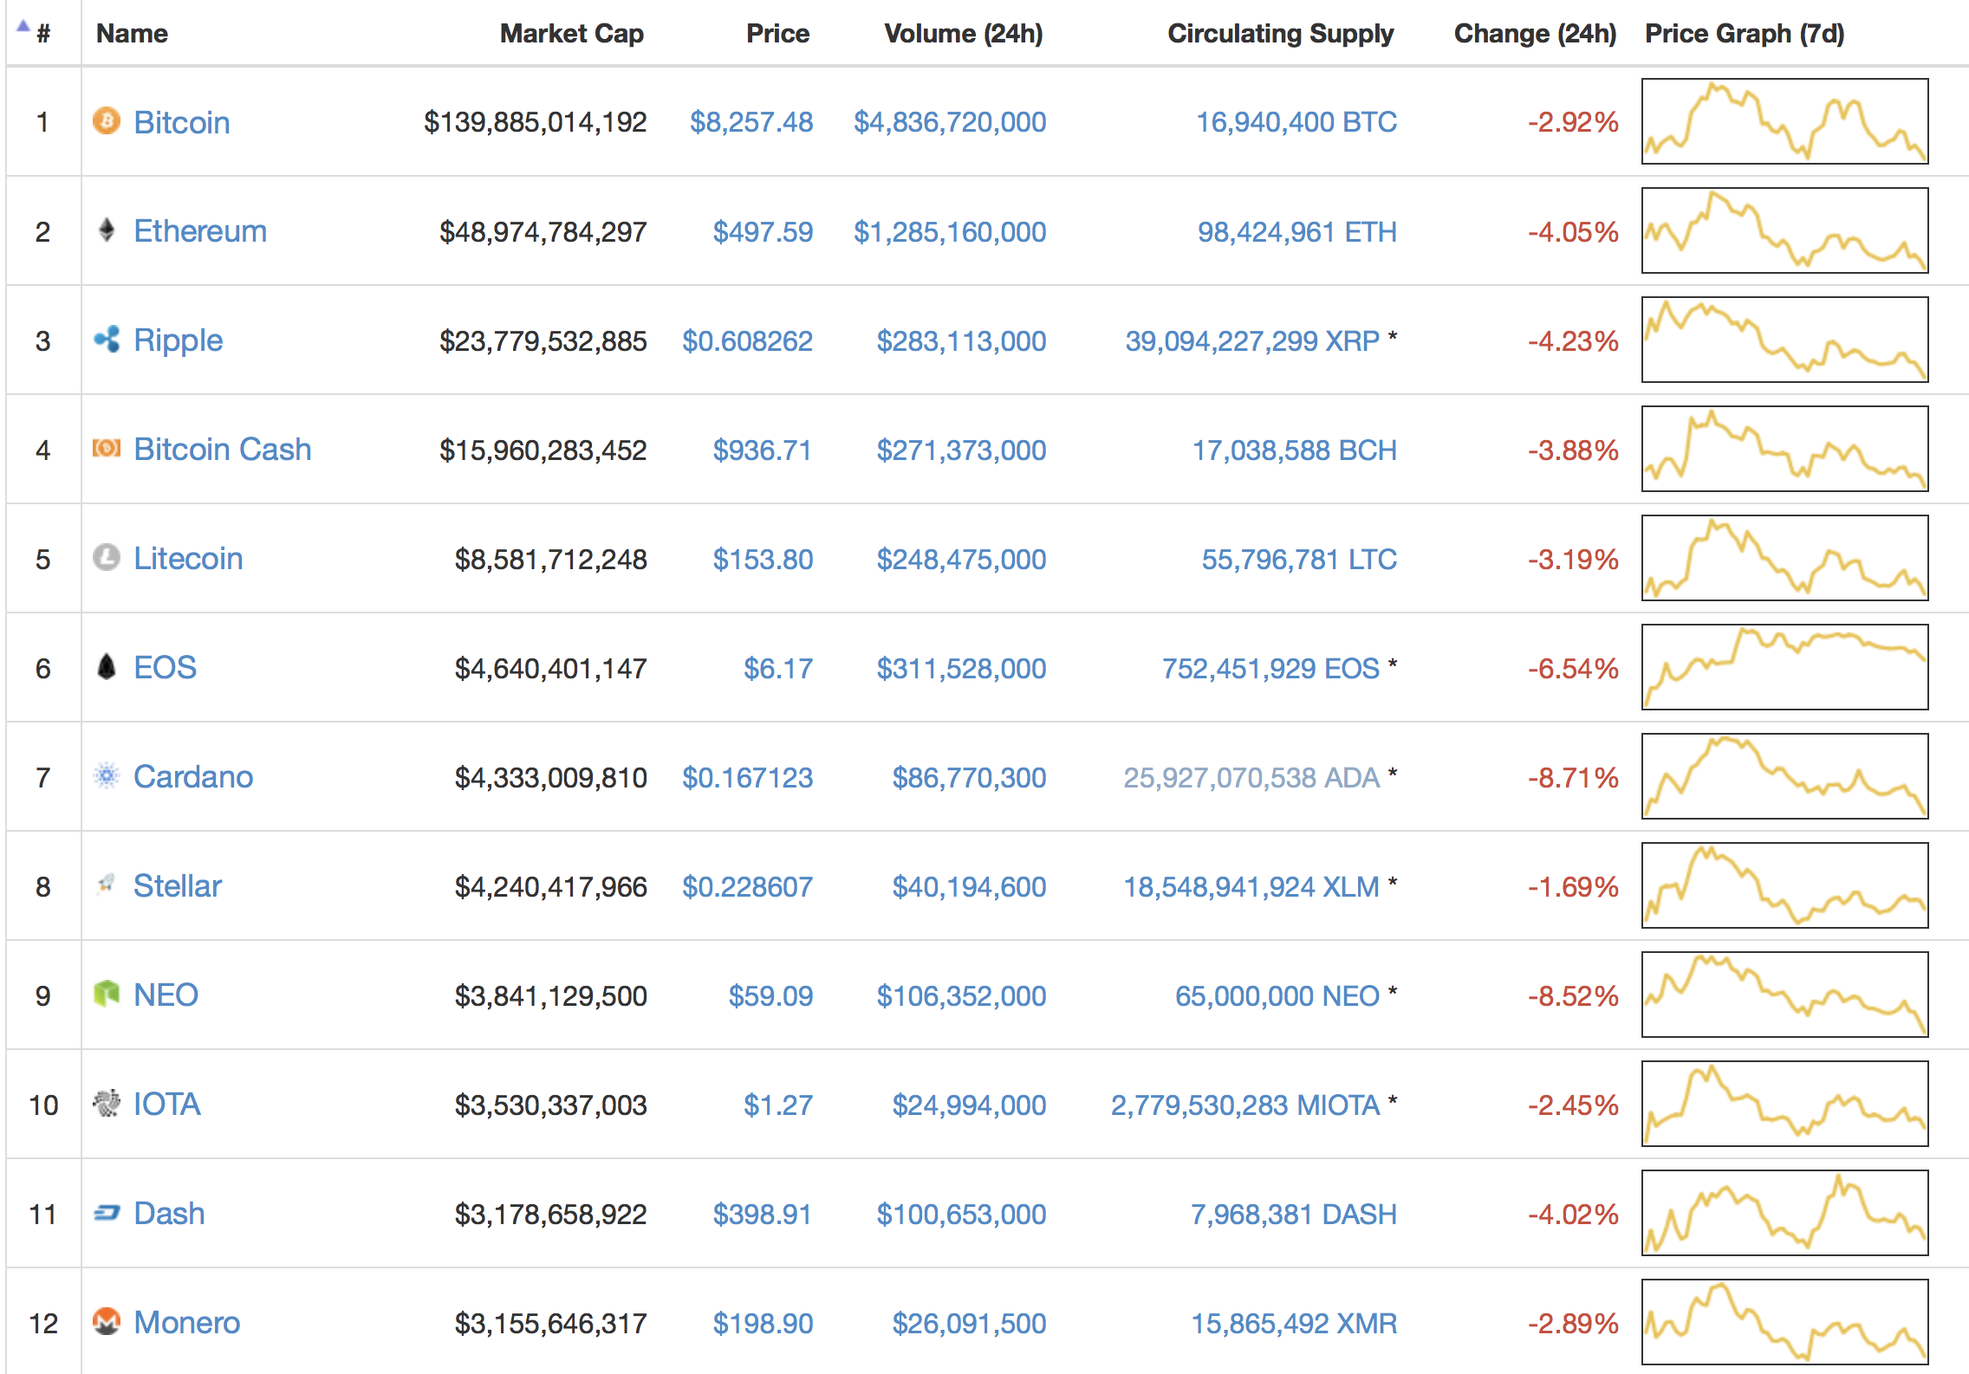Open Ethereum 7-day price graph
Image resolution: width=1969 pixels, height=1374 pixels.
click(x=1785, y=230)
